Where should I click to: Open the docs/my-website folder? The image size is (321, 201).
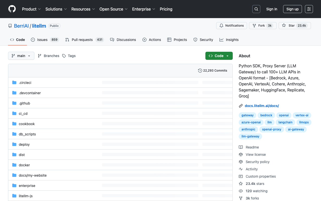point(33,175)
